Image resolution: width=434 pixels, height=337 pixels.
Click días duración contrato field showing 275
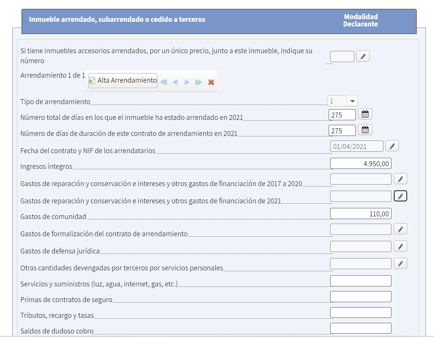pos(342,131)
